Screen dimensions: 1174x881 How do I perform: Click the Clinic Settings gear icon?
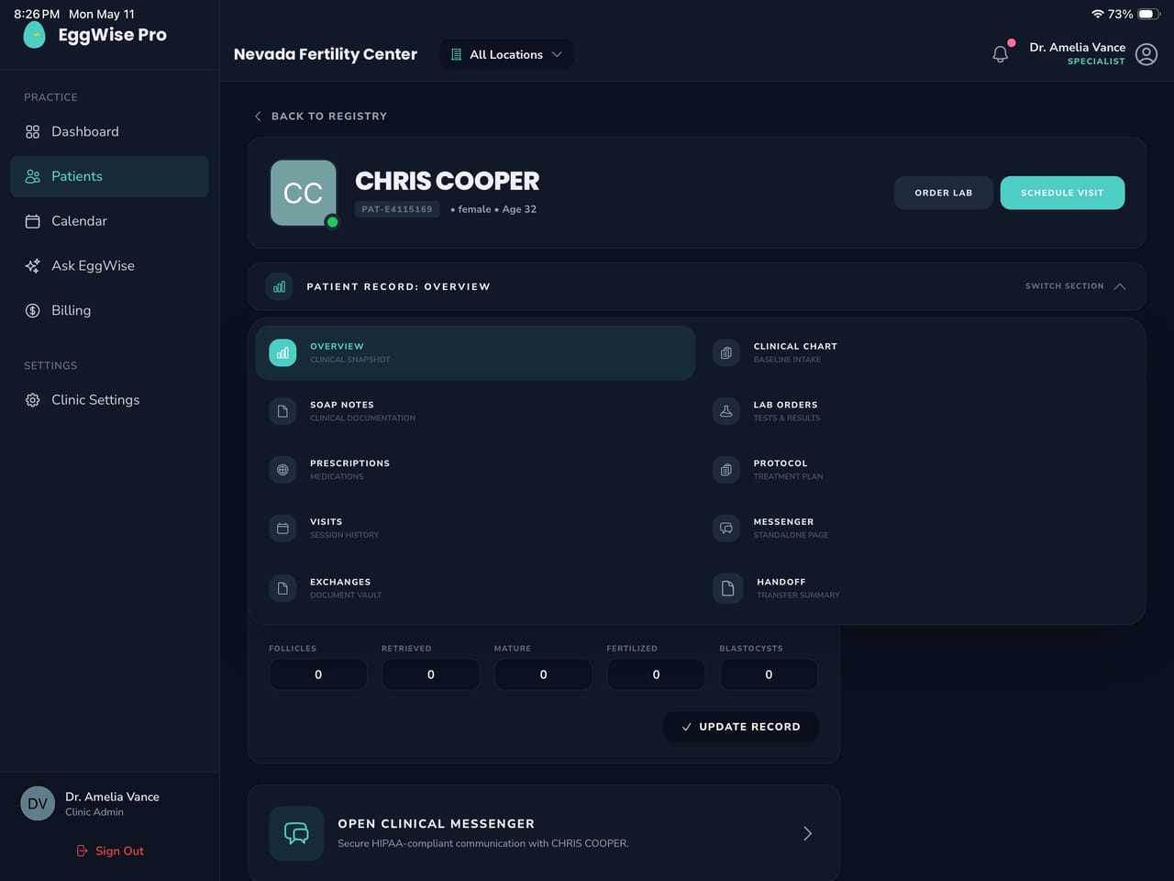coord(33,400)
